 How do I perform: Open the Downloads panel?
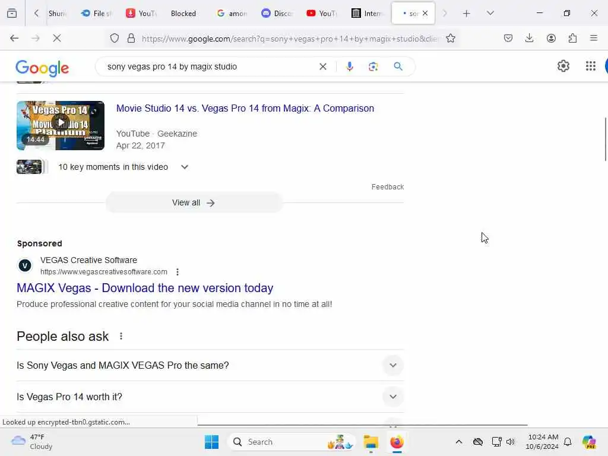(529, 38)
